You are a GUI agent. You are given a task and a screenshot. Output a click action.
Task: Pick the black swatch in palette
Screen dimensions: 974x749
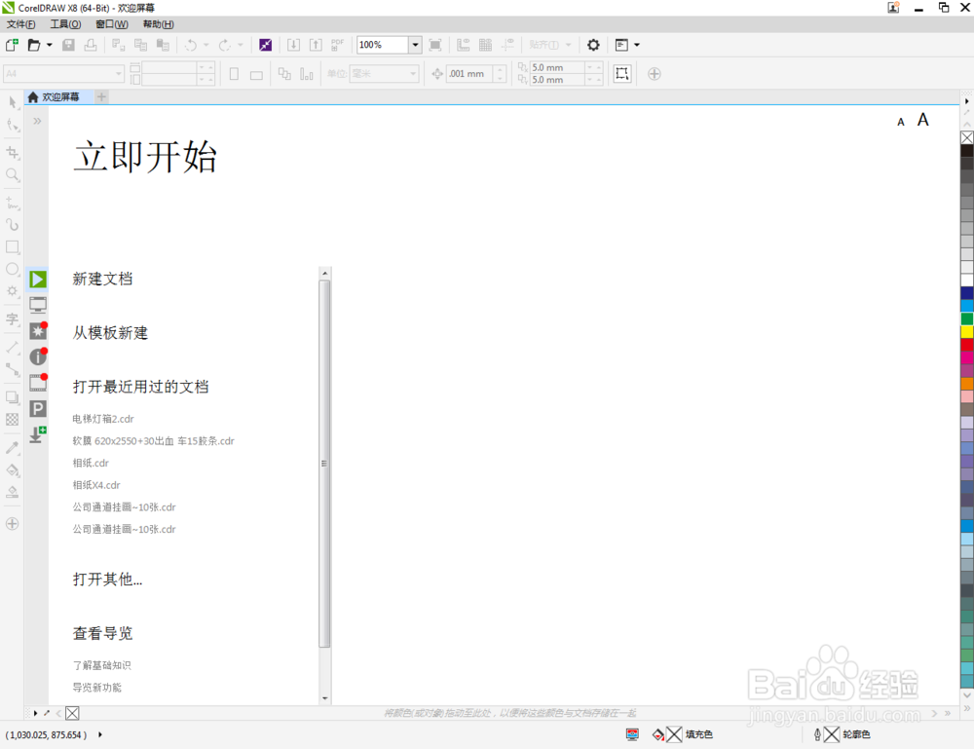click(967, 150)
